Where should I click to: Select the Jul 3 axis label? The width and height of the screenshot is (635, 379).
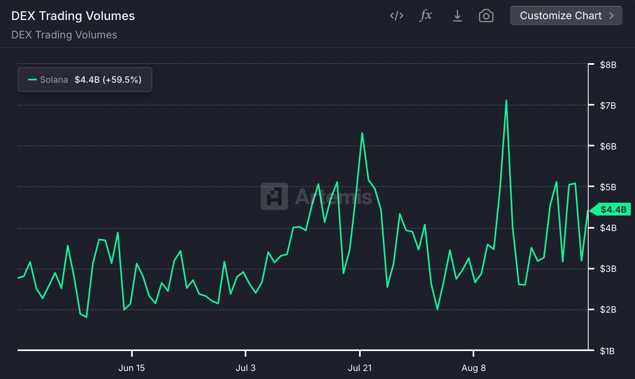click(246, 368)
